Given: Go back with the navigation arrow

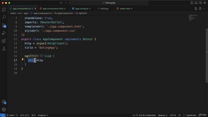Looking at the screenshot, I should [x=61, y=3].
